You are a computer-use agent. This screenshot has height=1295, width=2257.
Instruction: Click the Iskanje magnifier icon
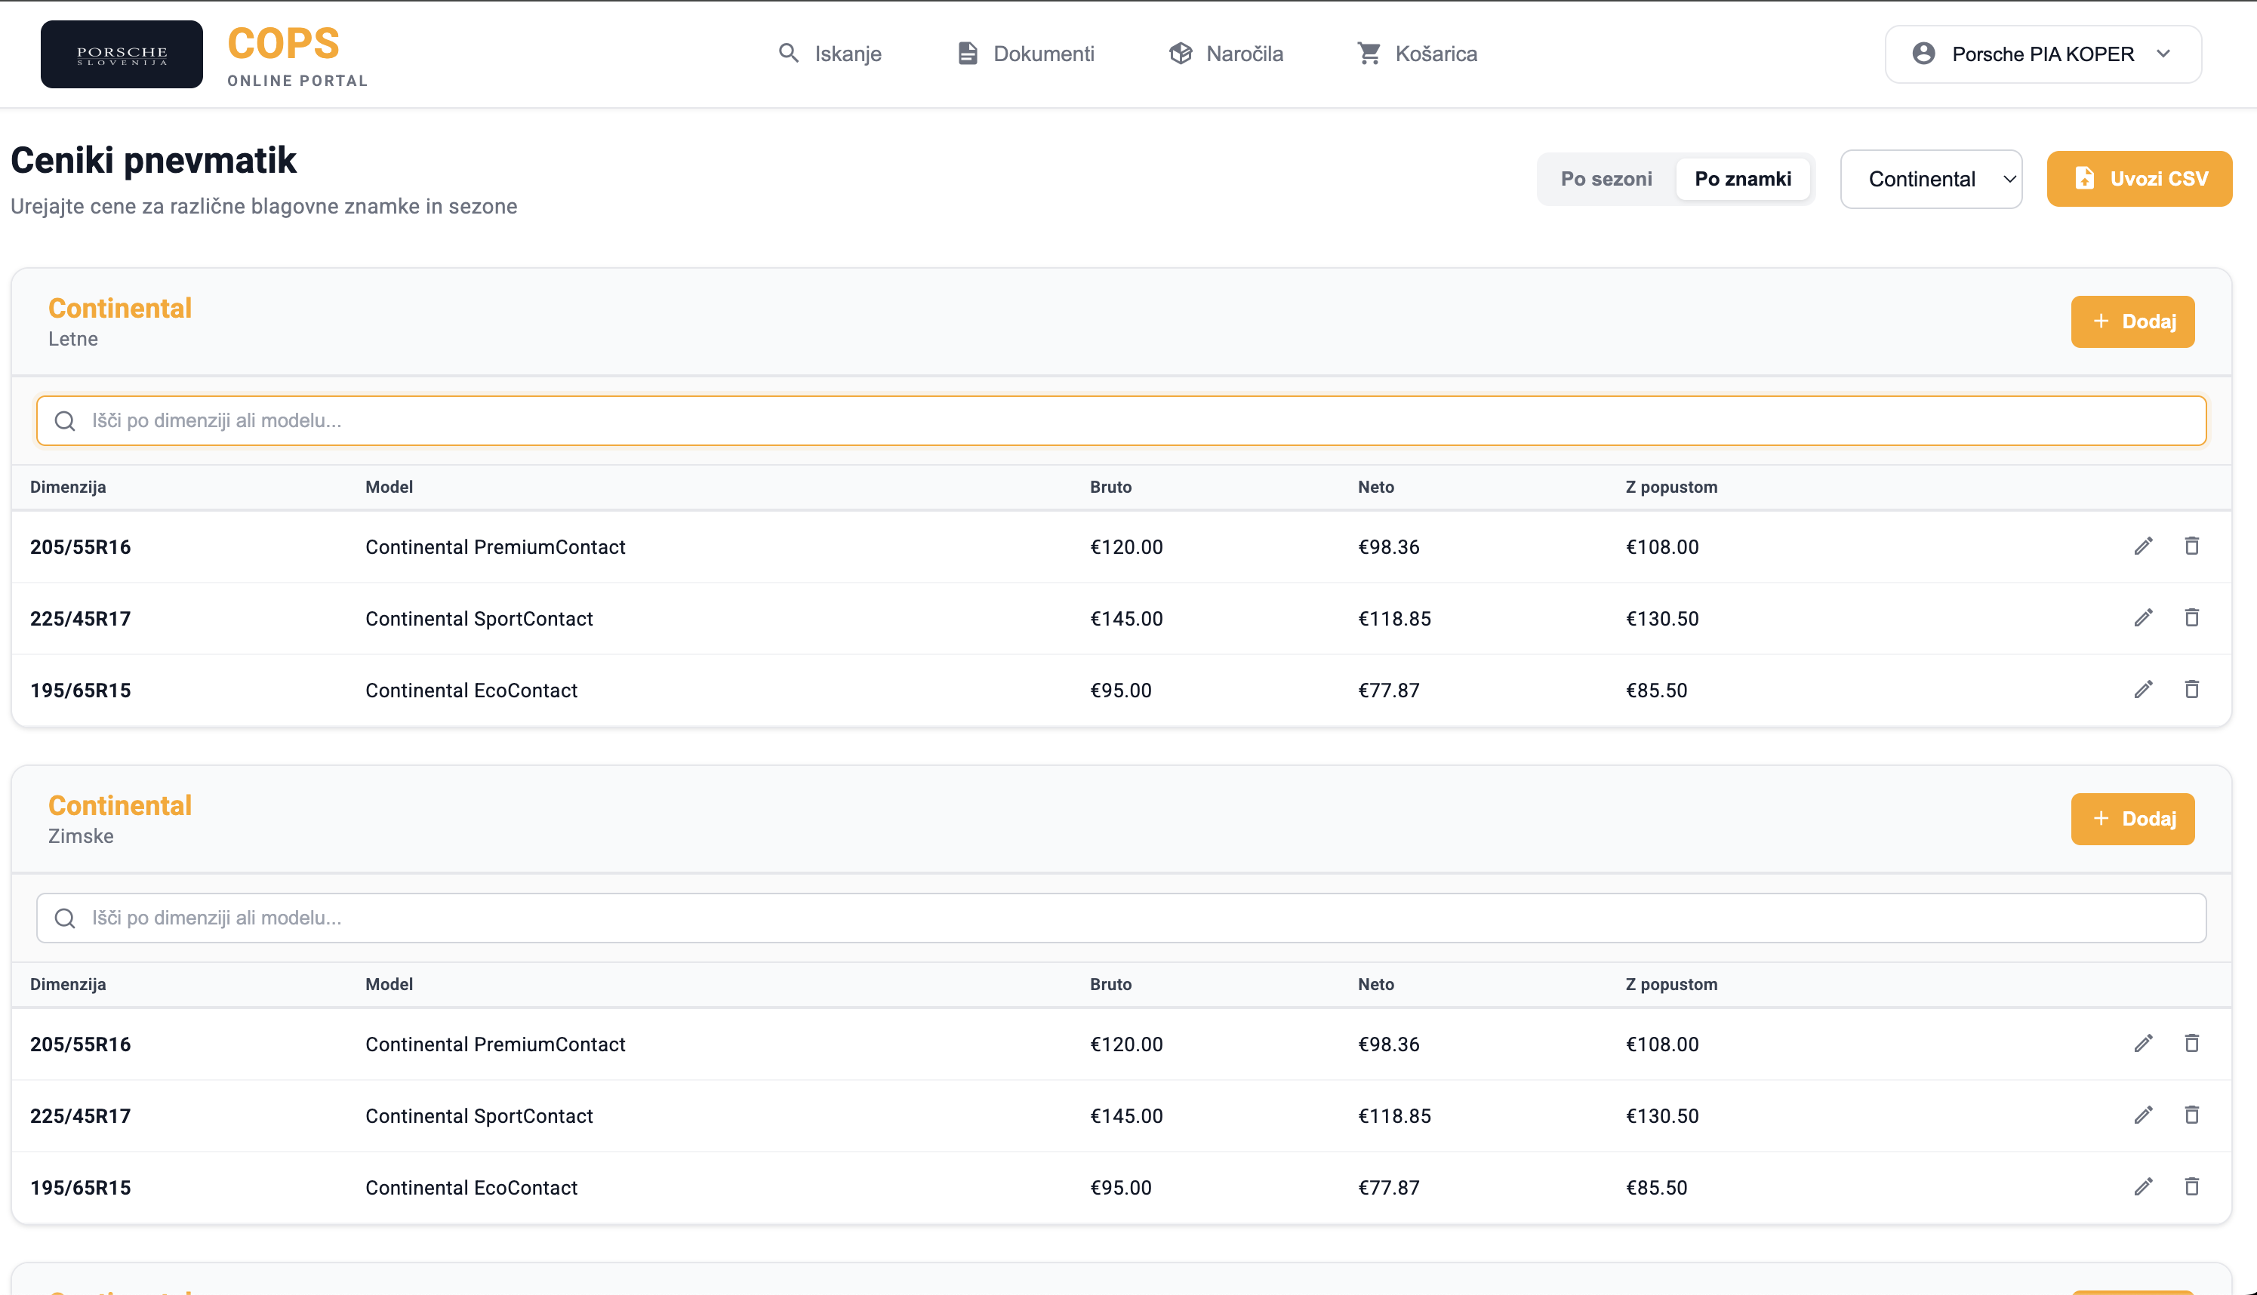(788, 54)
